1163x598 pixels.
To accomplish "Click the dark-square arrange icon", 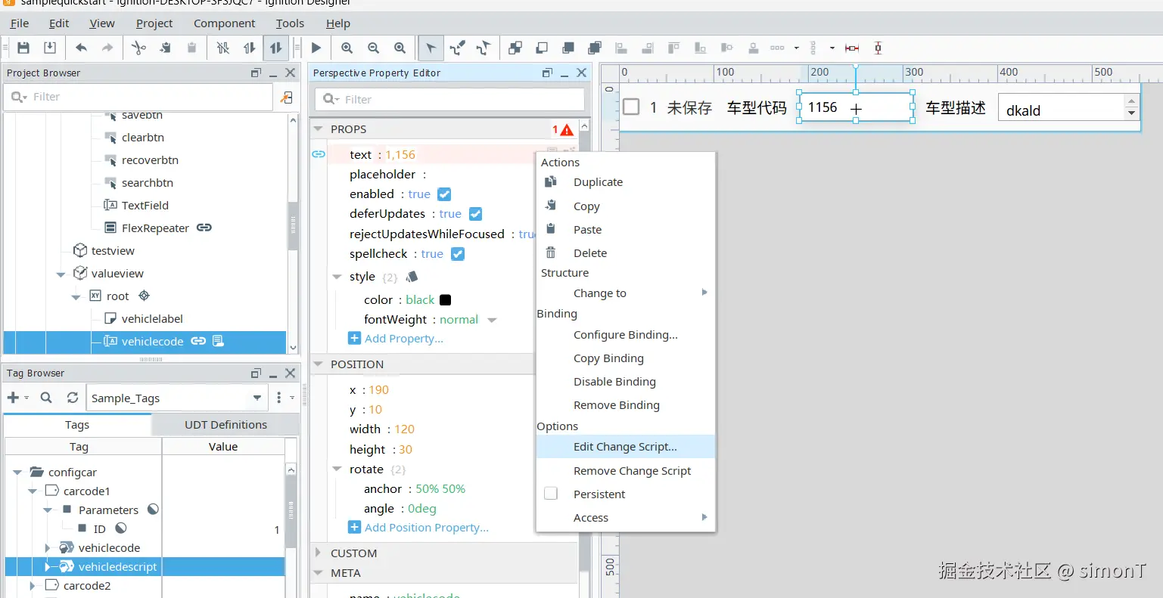I will tap(568, 48).
